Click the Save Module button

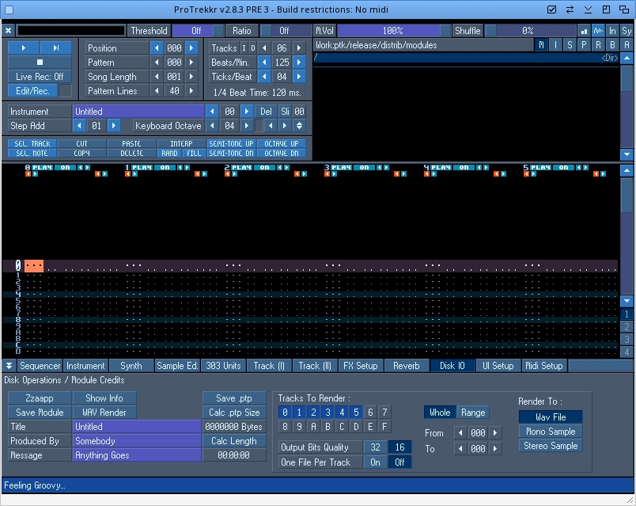pos(40,413)
